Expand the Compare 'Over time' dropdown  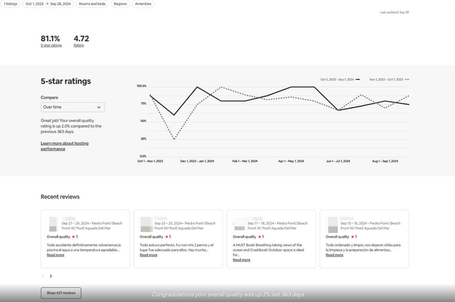click(72, 107)
